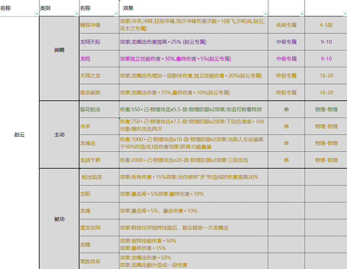Select the 主动 category cell
The width and height of the screenshot is (347, 269).
59,134
